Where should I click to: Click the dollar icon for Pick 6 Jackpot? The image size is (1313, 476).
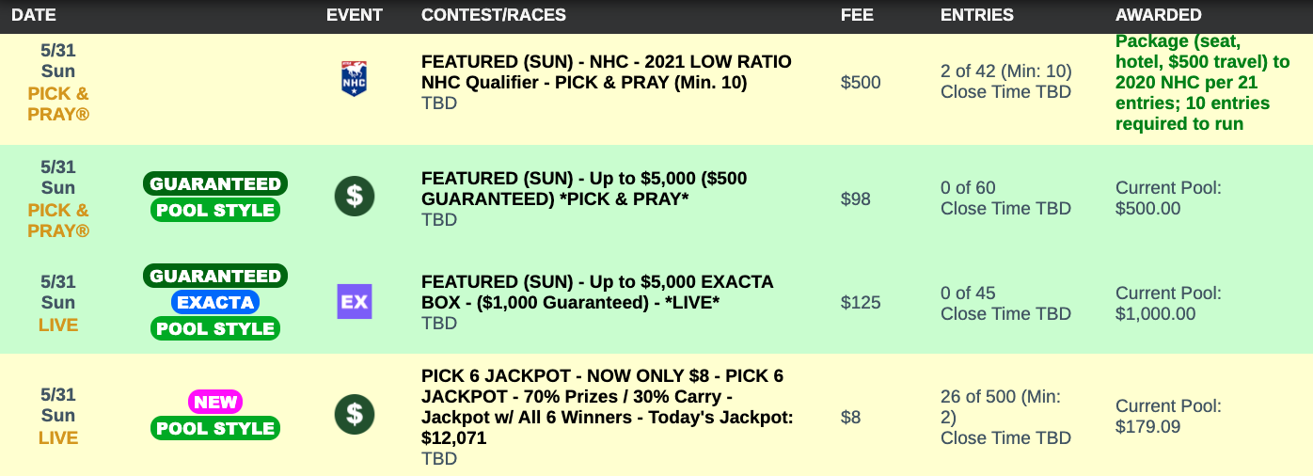pos(355,414)
